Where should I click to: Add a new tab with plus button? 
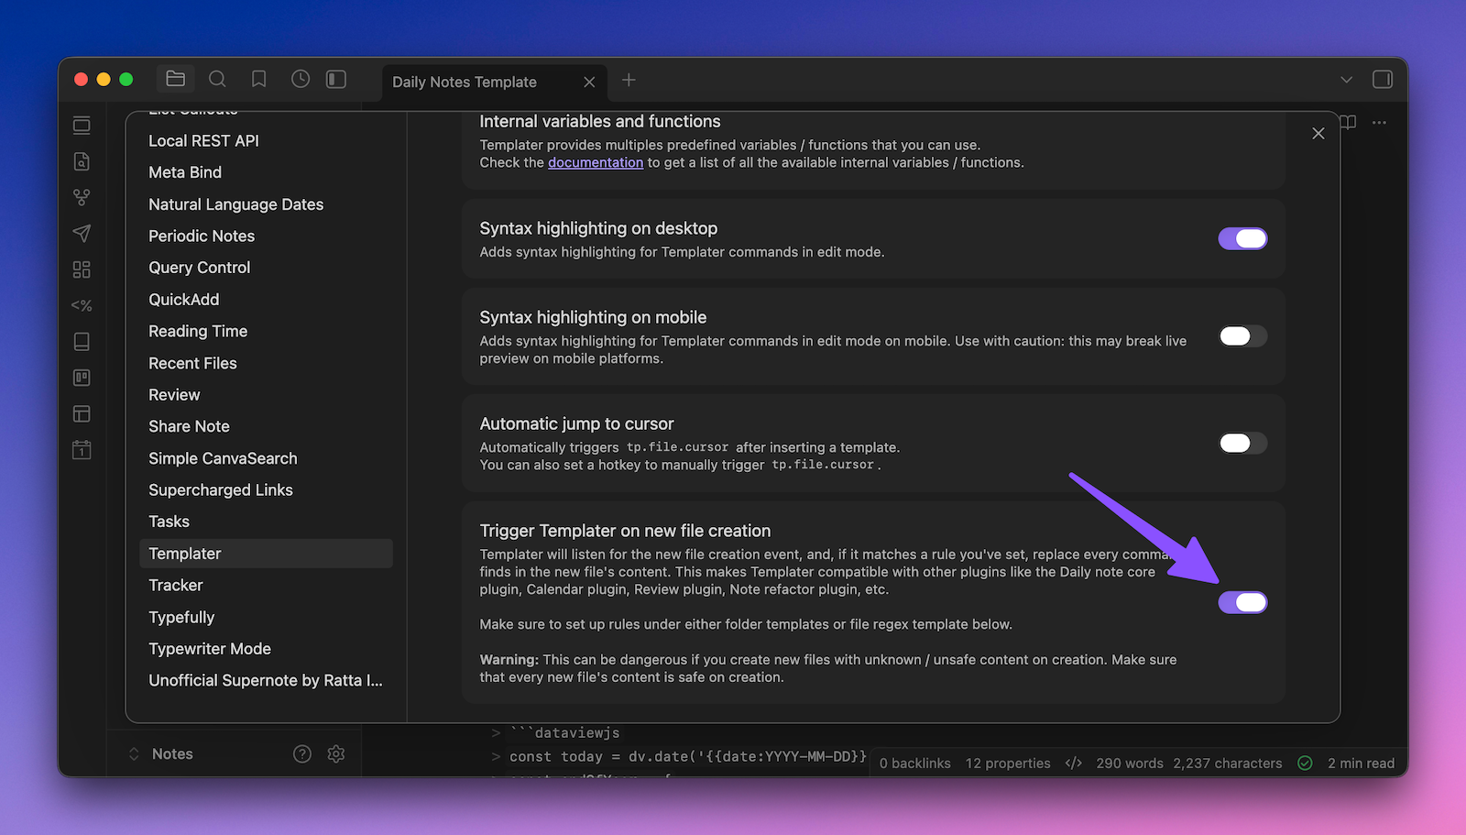(629, 81)
